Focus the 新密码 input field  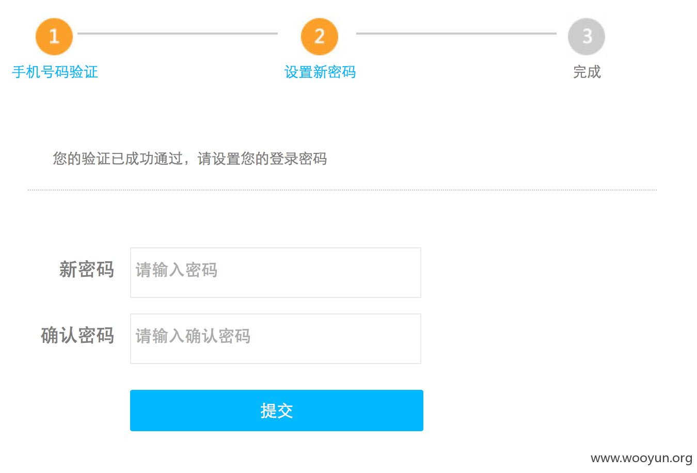(276, 273)
